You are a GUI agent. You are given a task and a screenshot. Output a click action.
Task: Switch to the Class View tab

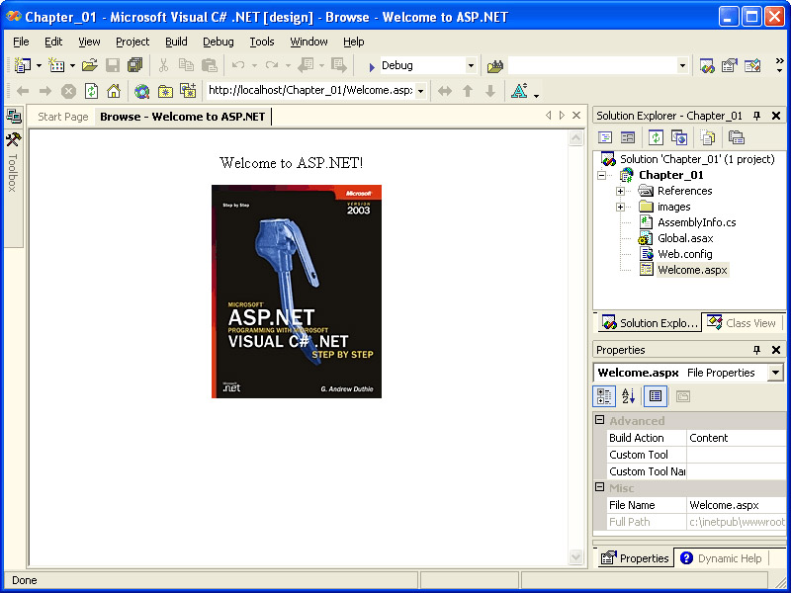pos(742,323)
